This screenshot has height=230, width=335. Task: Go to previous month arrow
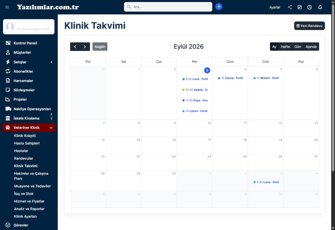pyautogui.click(x=75, y=47)
